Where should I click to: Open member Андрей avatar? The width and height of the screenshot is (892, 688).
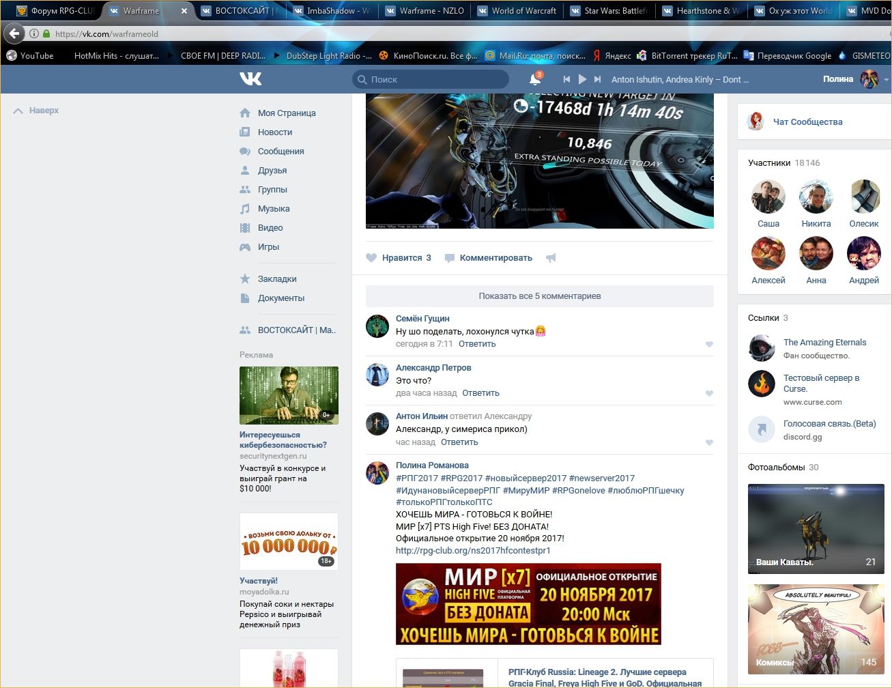point(864,254)
